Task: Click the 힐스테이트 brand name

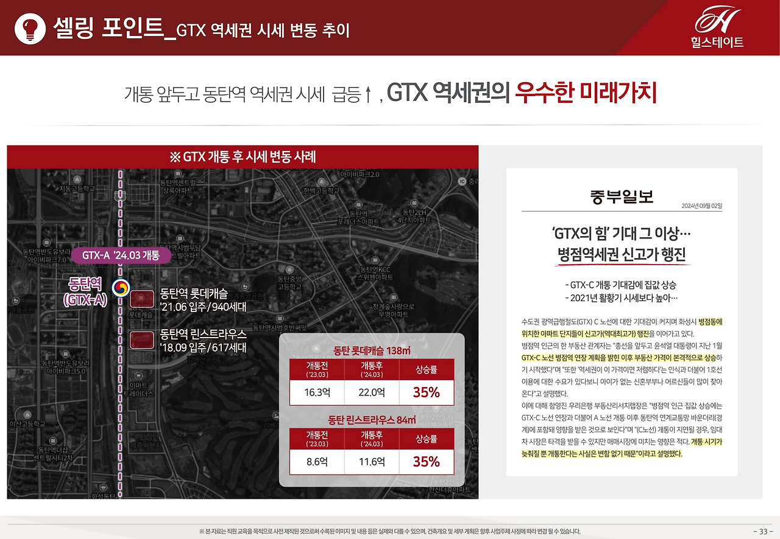Action: (x=717, y=43)
